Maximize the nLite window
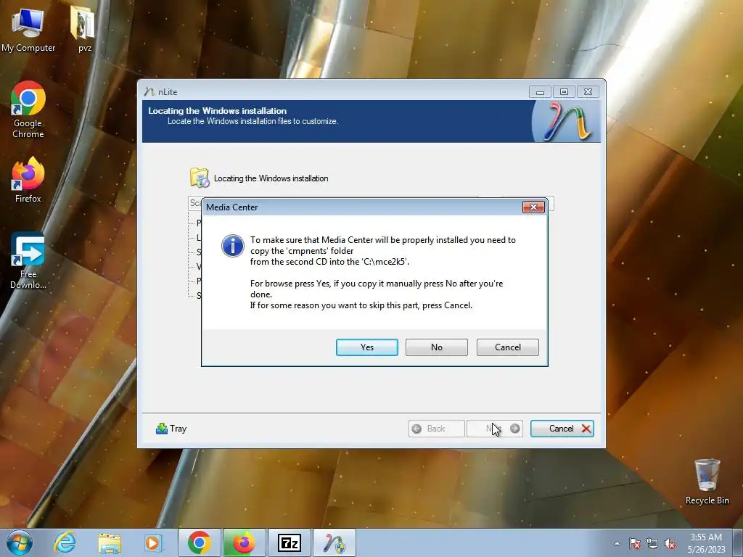 [x=564, y=92]
